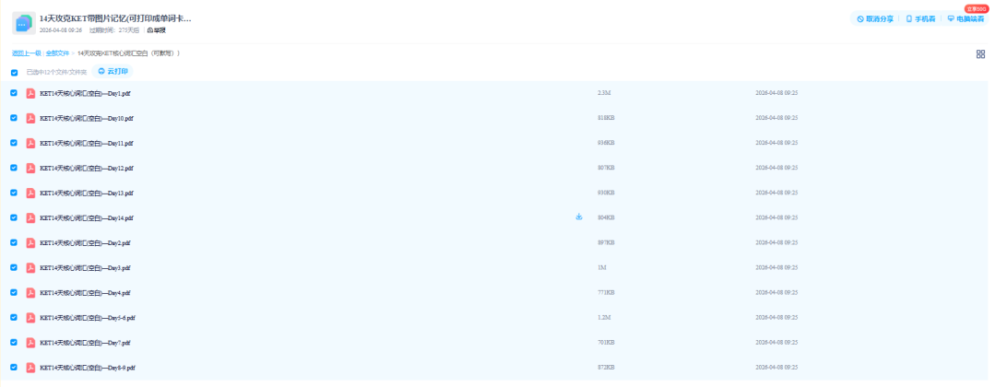Click the 已选中12个文件 selection count text
Image resolution: width=996 pixels, height=387 pixels.
click(x=56, y=72)
